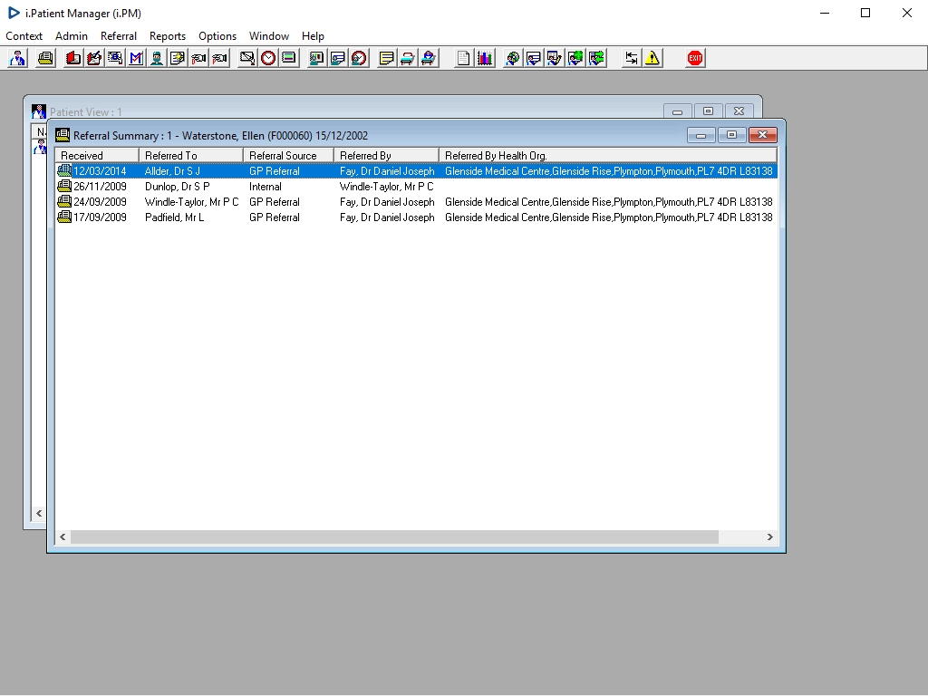Image resolution: width=928 pixels, height=696 pixels.
Task: Click 'Allder, Dr S J' in Referred To
Action: (172, 171)
